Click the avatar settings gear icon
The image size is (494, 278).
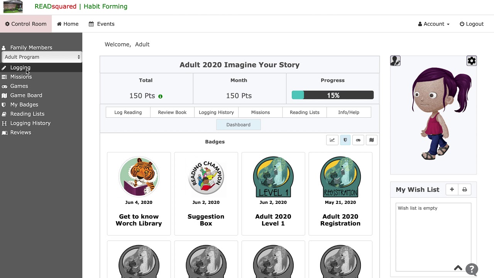[x=472, y=61]
